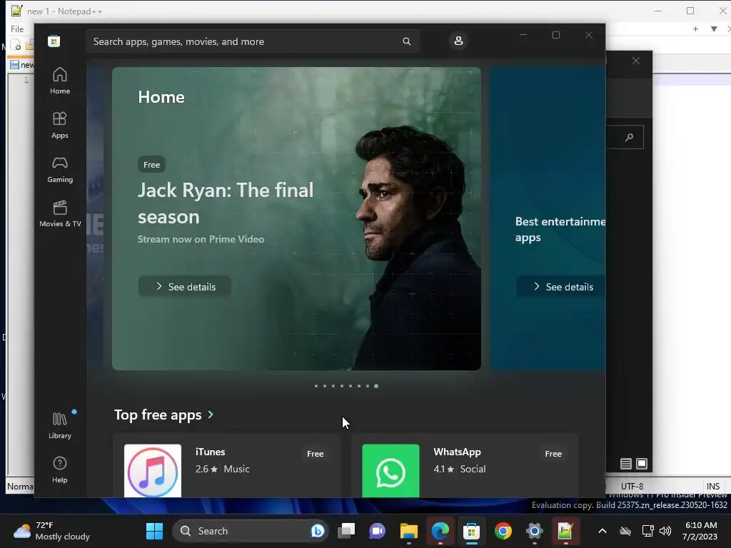731x548 pixels.
Task: Click the taskbar Search box
Action: pos(251,531)
